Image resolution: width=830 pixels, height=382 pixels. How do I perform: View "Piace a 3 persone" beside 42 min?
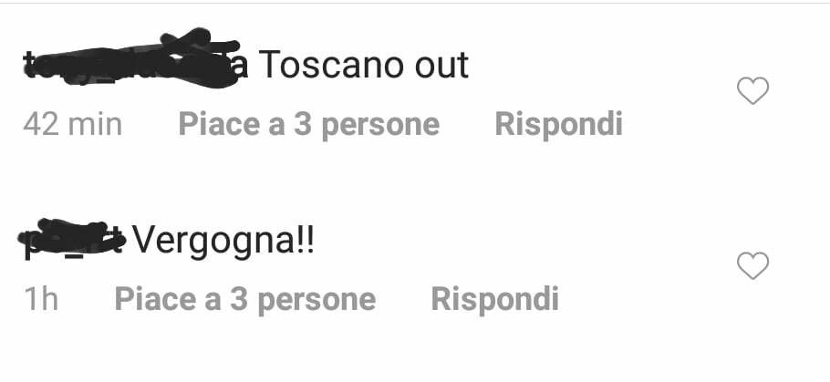tap(309, 126)
